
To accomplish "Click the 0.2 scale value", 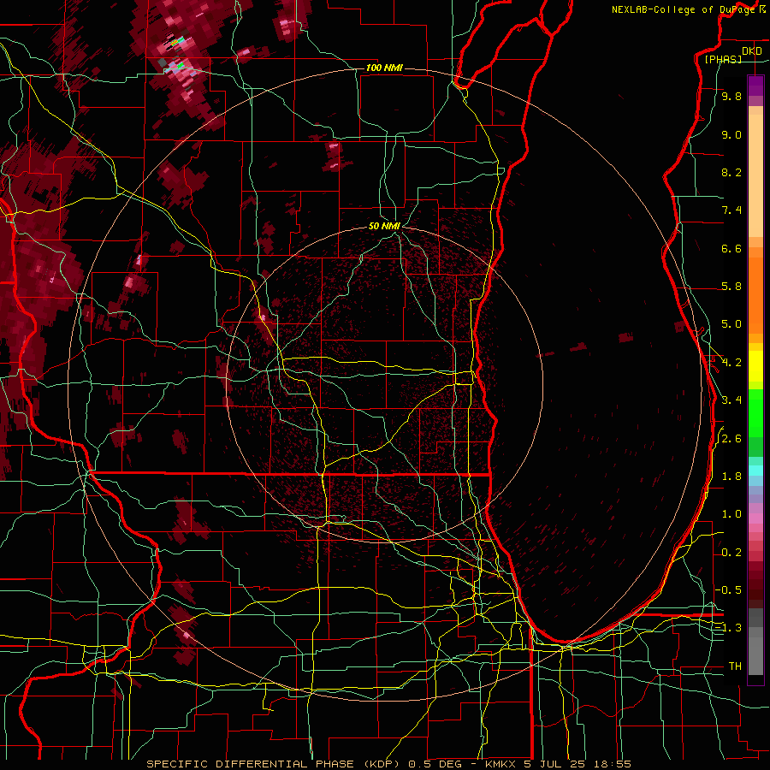I will (731, 553).
